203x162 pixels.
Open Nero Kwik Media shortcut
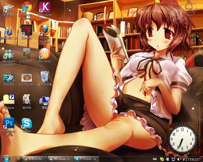click(45, 11)
